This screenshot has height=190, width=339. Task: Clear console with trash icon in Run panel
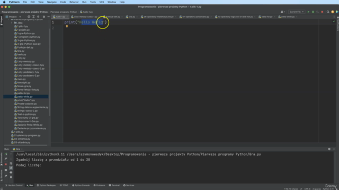click(11, 177)
